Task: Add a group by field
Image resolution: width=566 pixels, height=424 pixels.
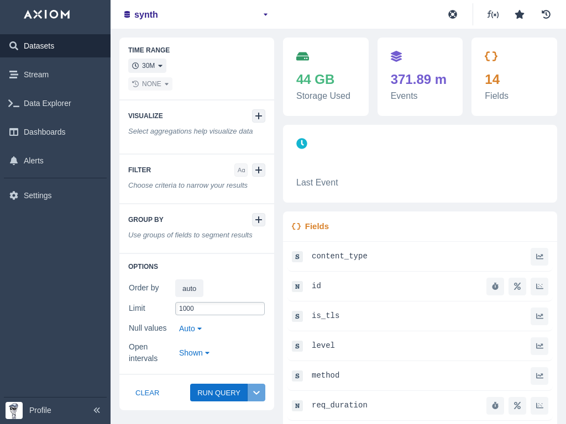Action: (259, 220)
